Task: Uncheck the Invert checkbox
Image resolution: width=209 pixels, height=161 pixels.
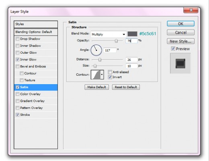Action: (110, 77)
